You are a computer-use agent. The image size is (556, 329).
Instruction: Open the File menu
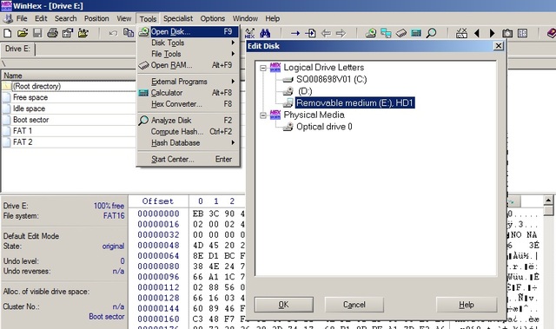tap(22, 18)
